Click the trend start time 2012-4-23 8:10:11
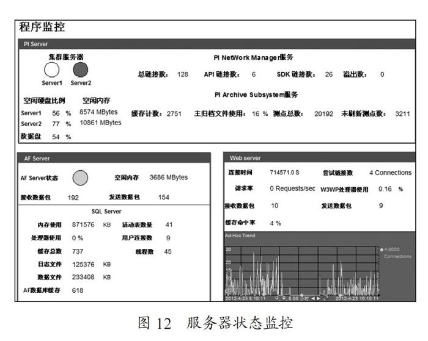The width and height of the screenshot is (428, 341). point(245,298)
